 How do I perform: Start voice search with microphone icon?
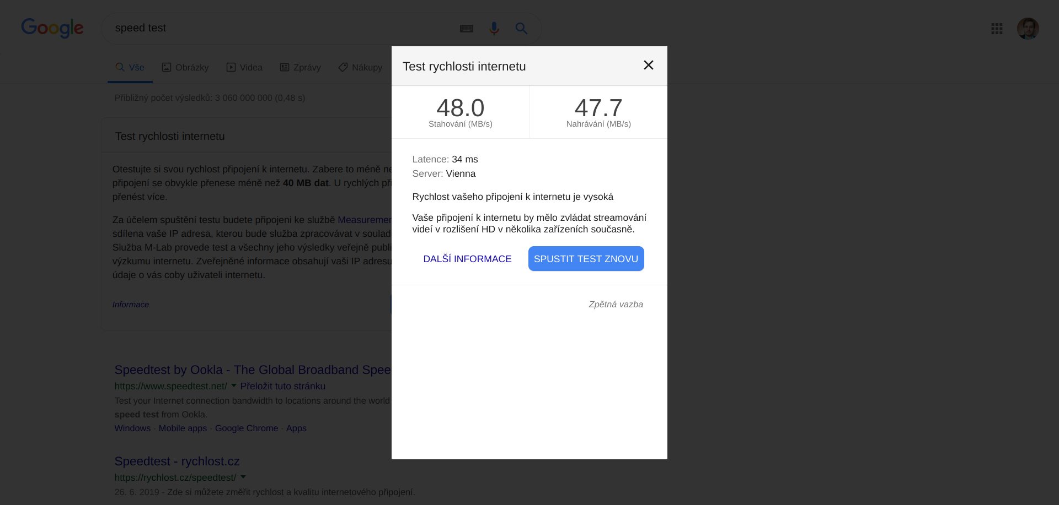(494, 28)
